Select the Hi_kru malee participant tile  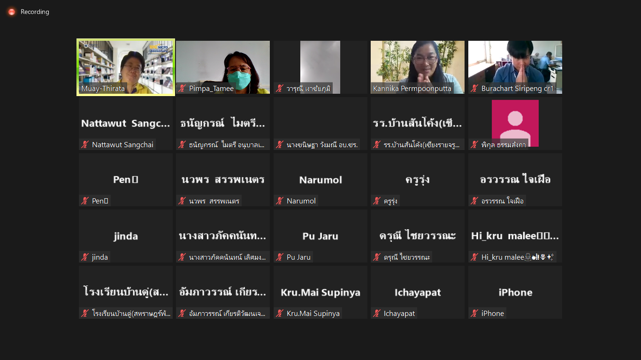tap(515, 236)
